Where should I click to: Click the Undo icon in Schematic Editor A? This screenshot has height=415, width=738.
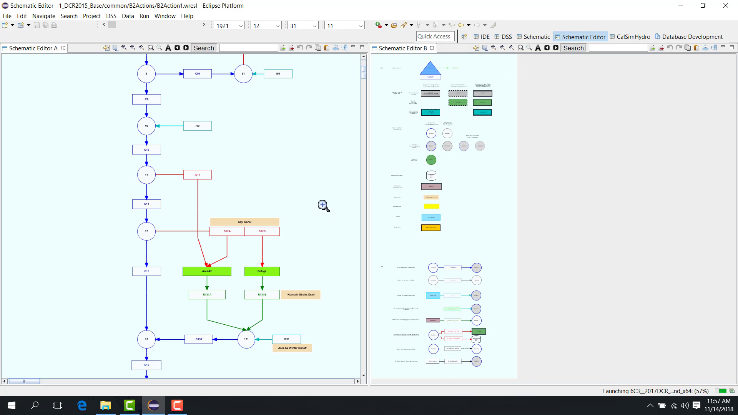pos(300,48)
